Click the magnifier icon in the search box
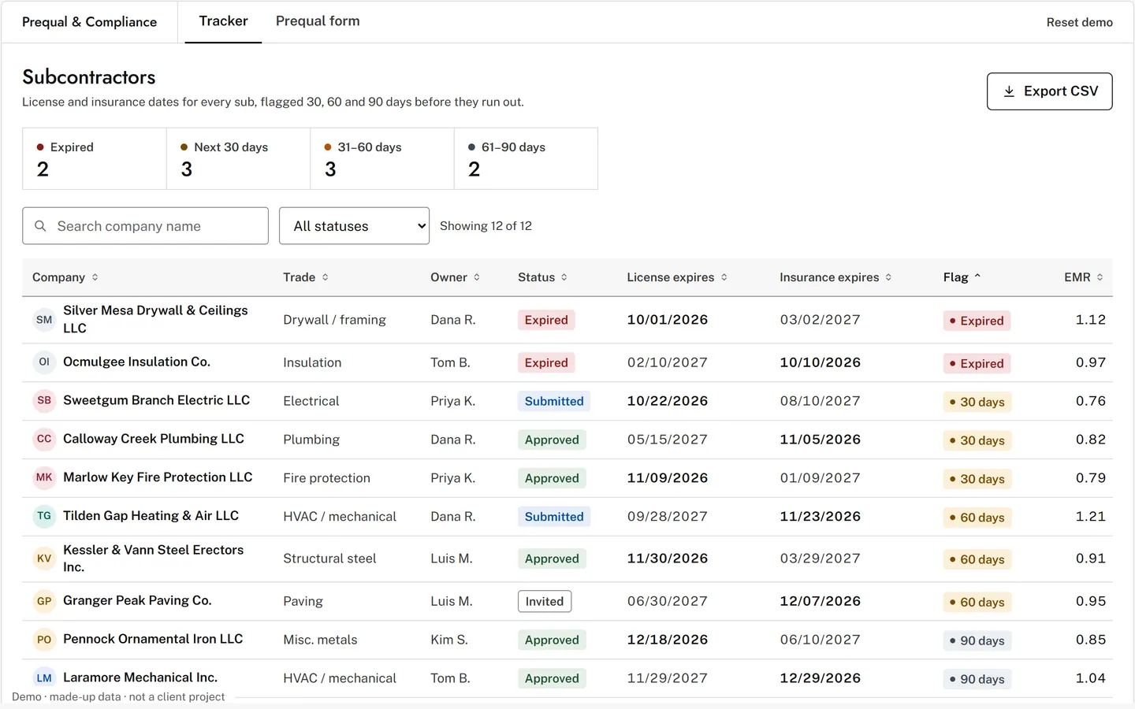 40,226
